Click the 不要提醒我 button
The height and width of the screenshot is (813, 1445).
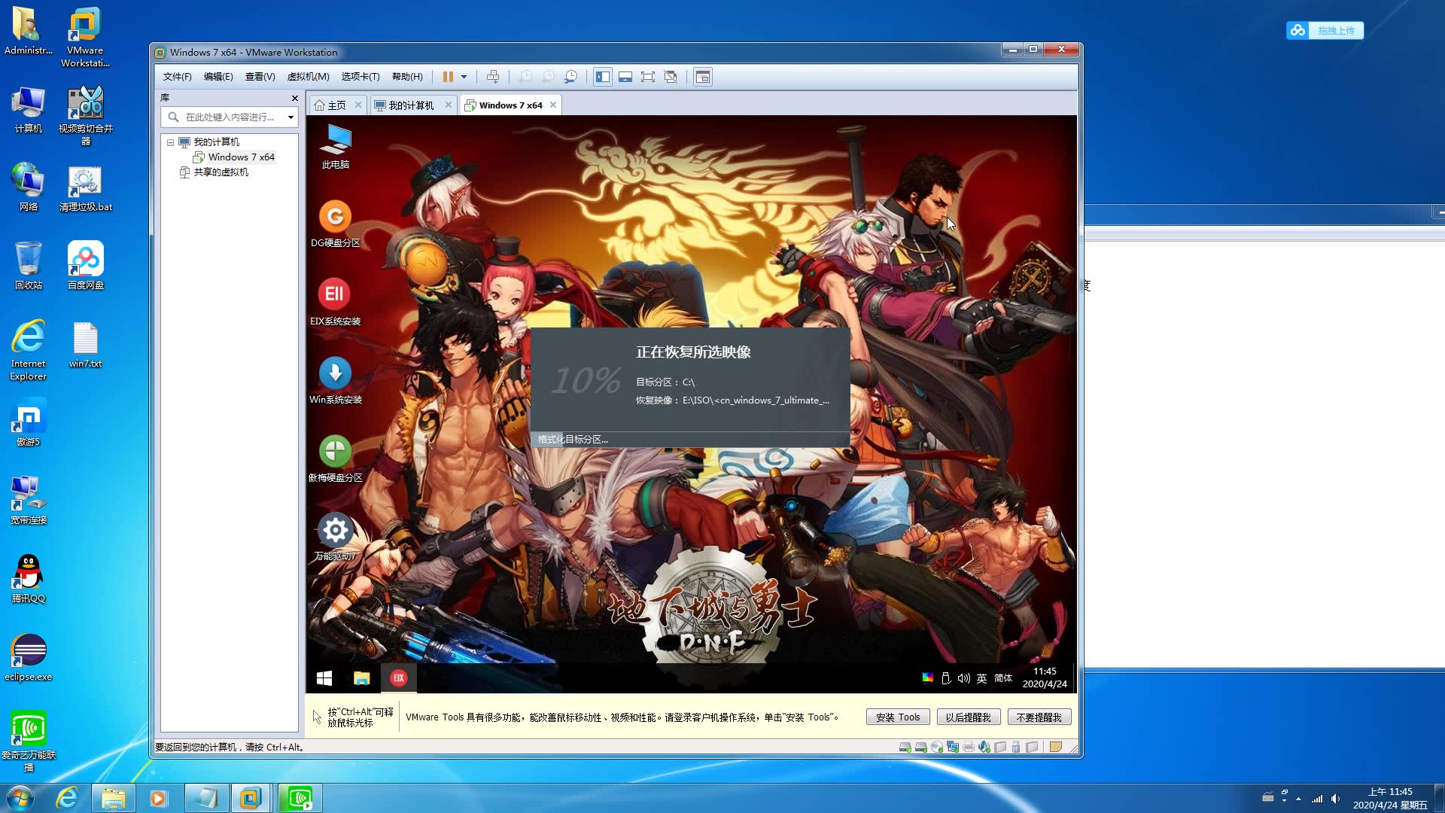[1039, 716]
